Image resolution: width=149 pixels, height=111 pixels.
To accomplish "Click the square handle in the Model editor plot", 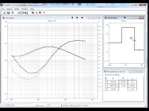I will 131,38.
